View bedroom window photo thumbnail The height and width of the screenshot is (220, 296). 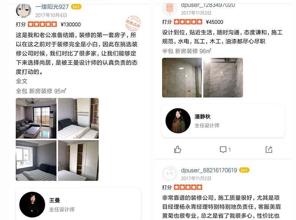coord(36,160)
